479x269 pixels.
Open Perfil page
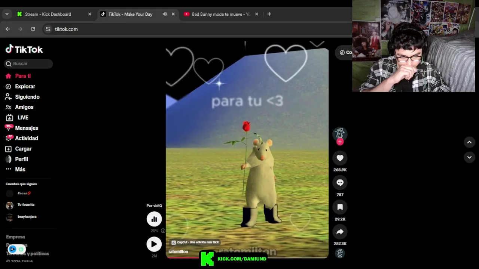(22, 159)
